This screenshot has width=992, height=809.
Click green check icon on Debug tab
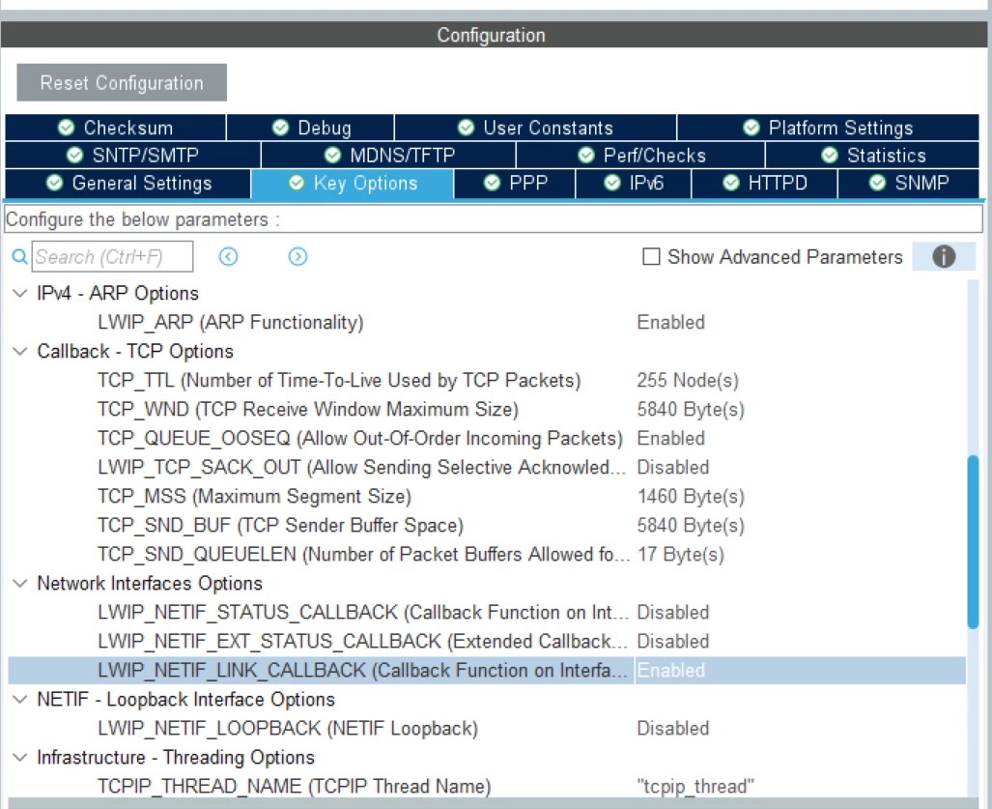(x=280, y=128)
